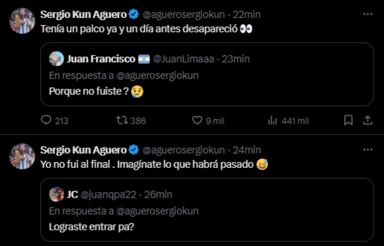Click the @juanqpa22 handle
The image size is (384, 246).
pos(109,194)
